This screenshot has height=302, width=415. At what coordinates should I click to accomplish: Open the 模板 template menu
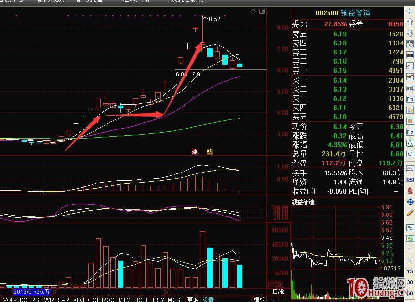pos(259,299)
